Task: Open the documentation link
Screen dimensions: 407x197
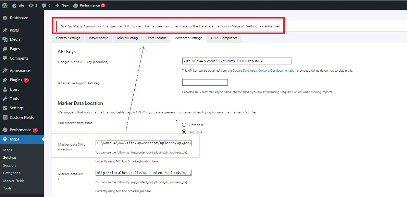Action: coord(286,71)
